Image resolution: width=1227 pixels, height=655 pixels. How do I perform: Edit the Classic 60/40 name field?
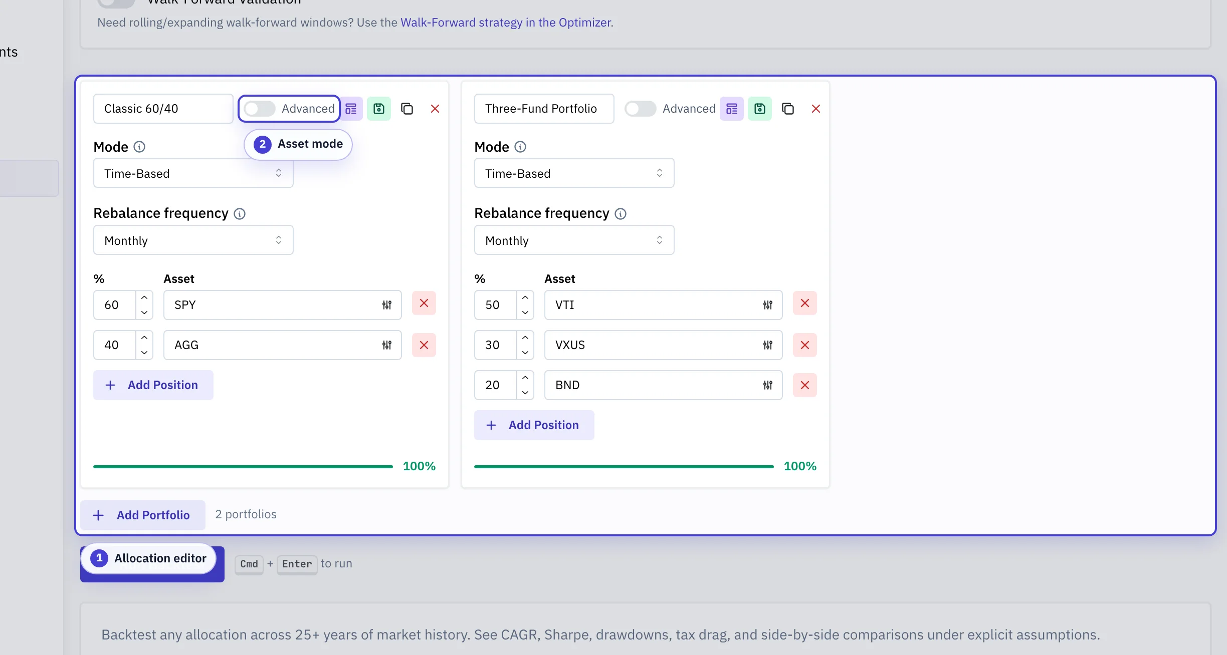pyautogui.click(x=163, y=109)
